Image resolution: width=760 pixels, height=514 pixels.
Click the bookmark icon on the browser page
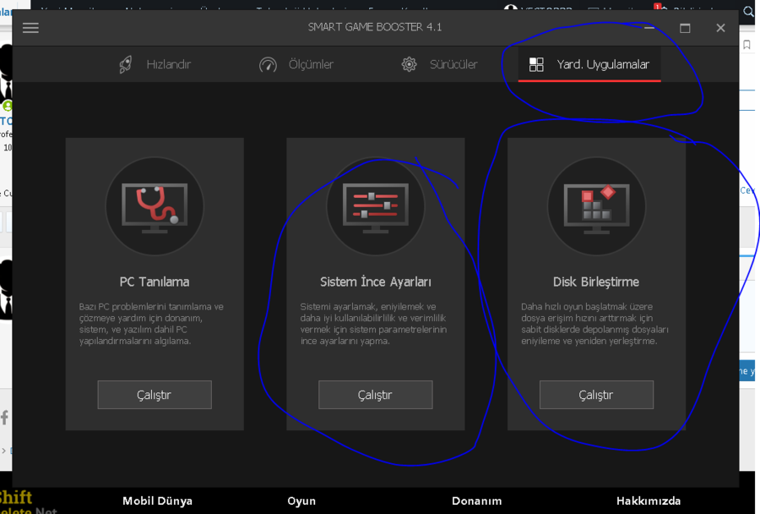coord(747,45)
